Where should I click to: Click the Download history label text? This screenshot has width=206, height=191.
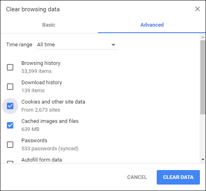pos(42,83)
